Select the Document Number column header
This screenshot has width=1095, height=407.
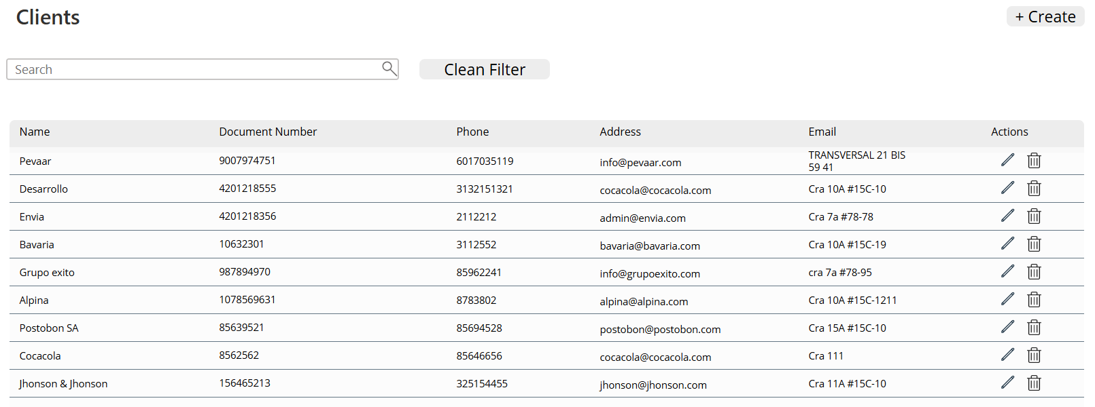(268, 132)
